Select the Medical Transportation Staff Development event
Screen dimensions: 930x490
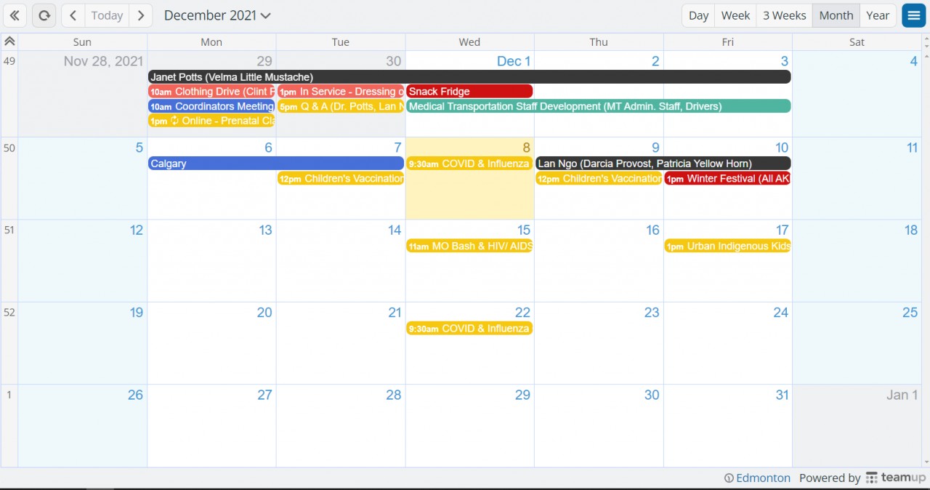pos(598,106)
